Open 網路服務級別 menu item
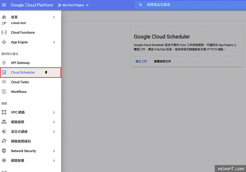 (30, 141)
